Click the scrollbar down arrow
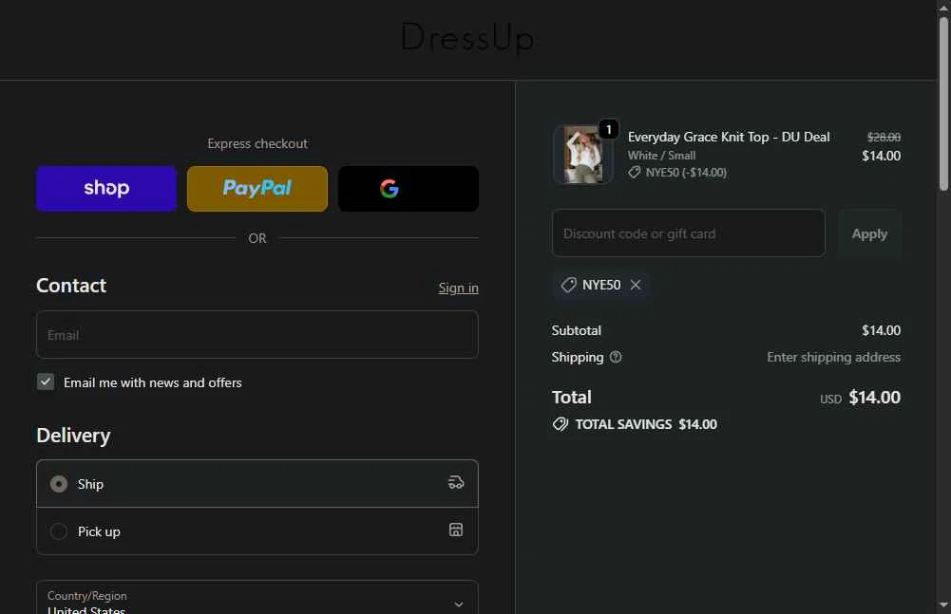Image resolution: width=951 pixels, height=614 pixels. 943,605
